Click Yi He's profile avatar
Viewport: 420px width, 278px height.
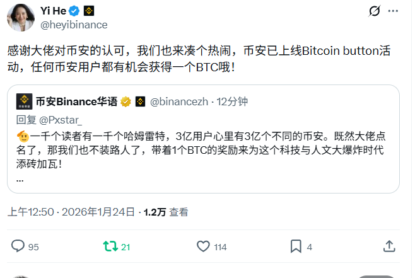tap(20, 17)
